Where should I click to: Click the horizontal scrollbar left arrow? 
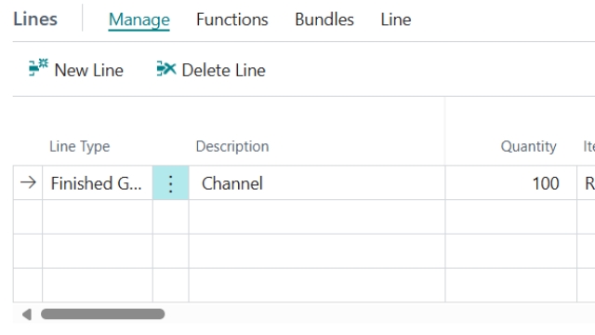coord(27,315)
